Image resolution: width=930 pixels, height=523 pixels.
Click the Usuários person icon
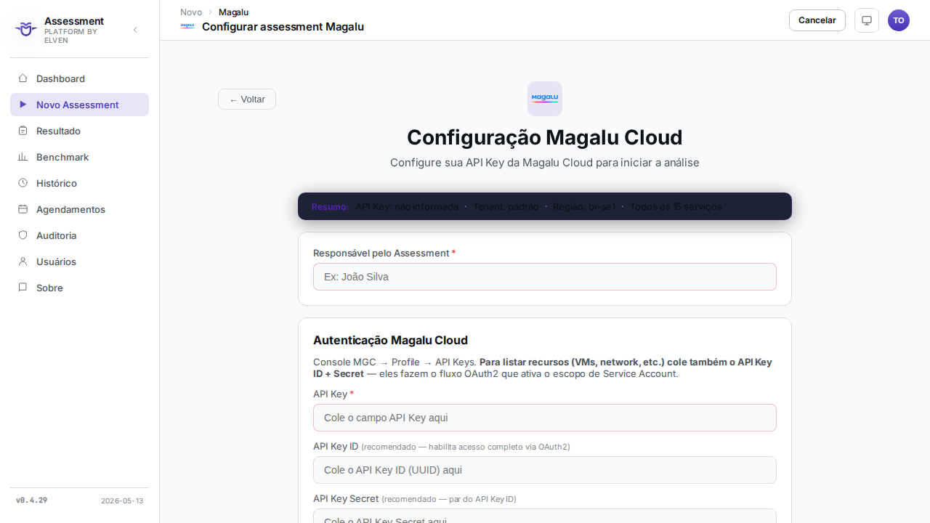click(x=23, y=261)
